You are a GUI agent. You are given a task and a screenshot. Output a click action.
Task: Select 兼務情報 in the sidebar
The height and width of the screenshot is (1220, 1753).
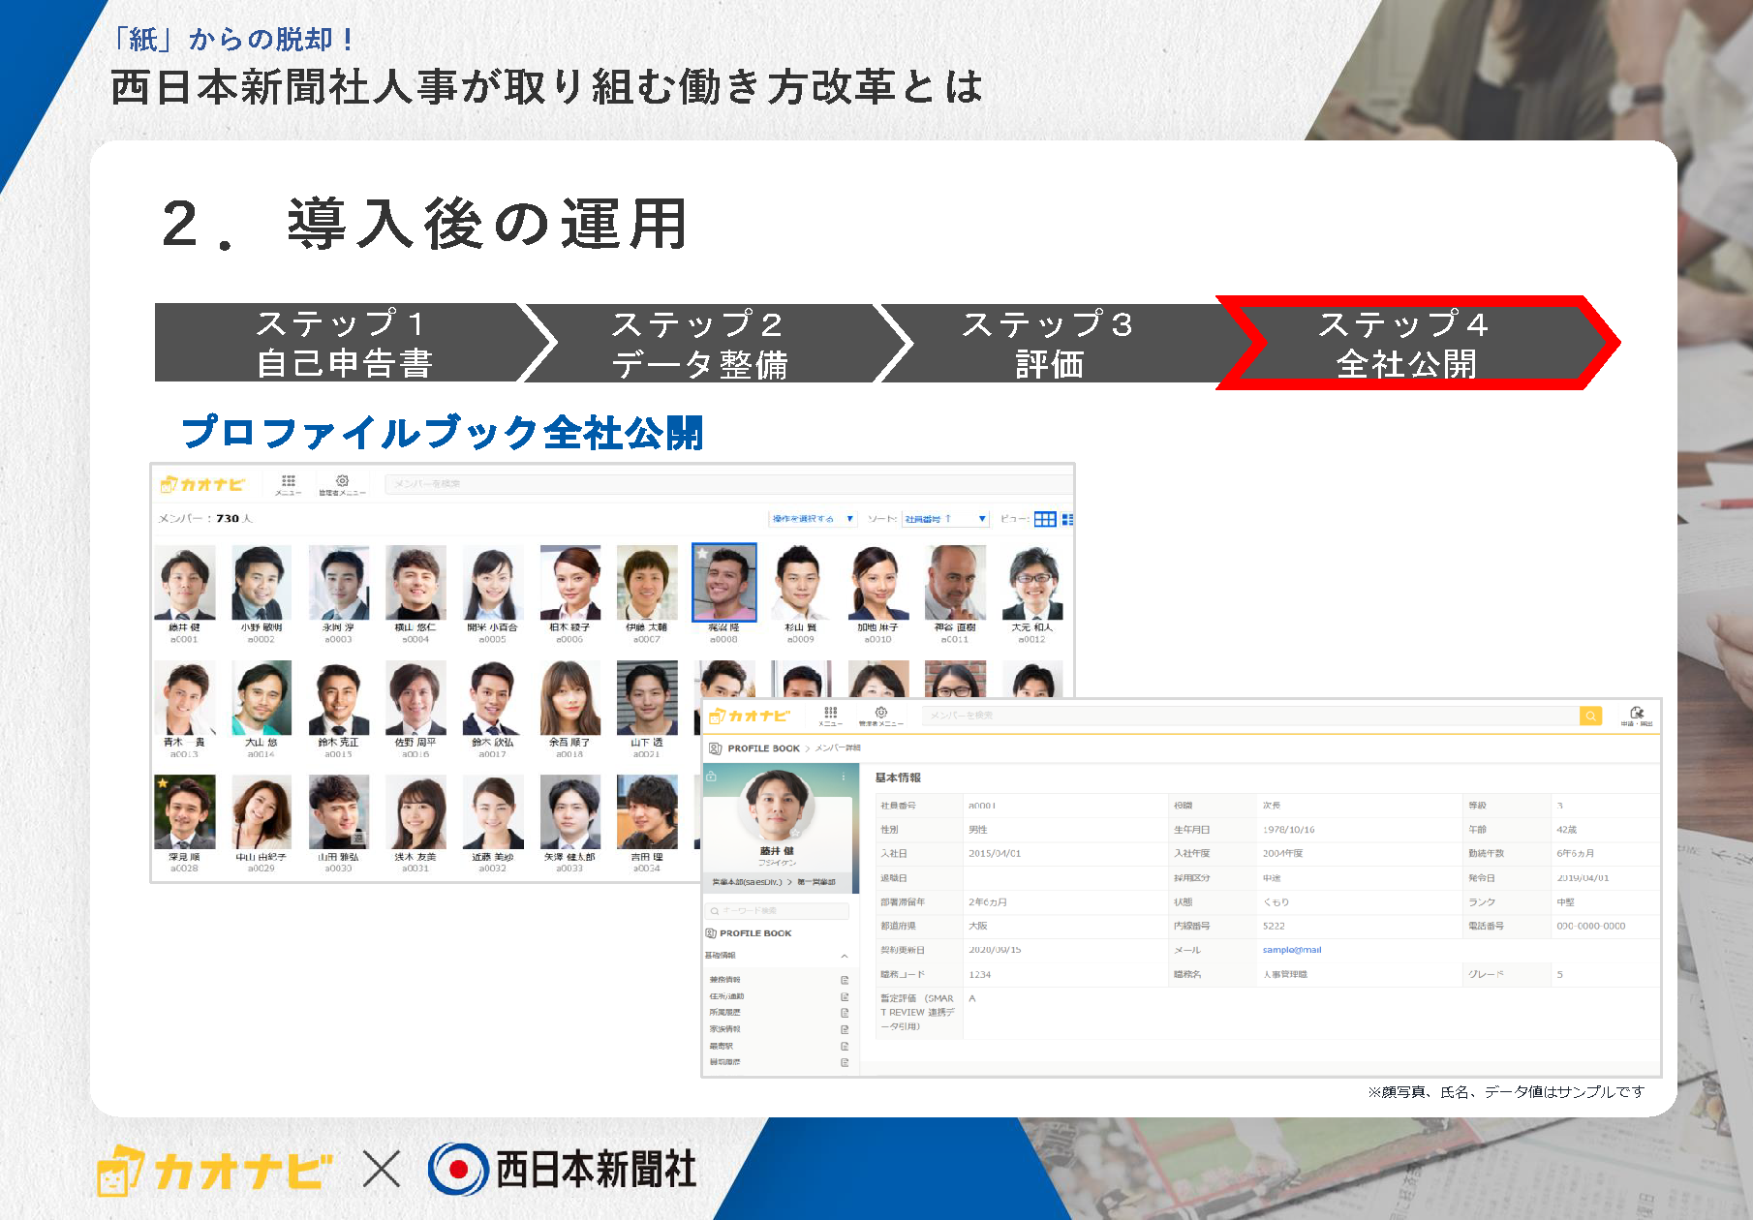pyautogui.click(x=724, y=980)
